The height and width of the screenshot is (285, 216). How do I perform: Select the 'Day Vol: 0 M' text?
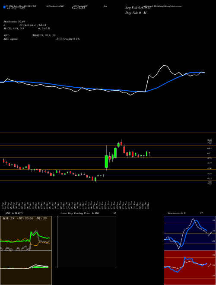click(136, 13)
